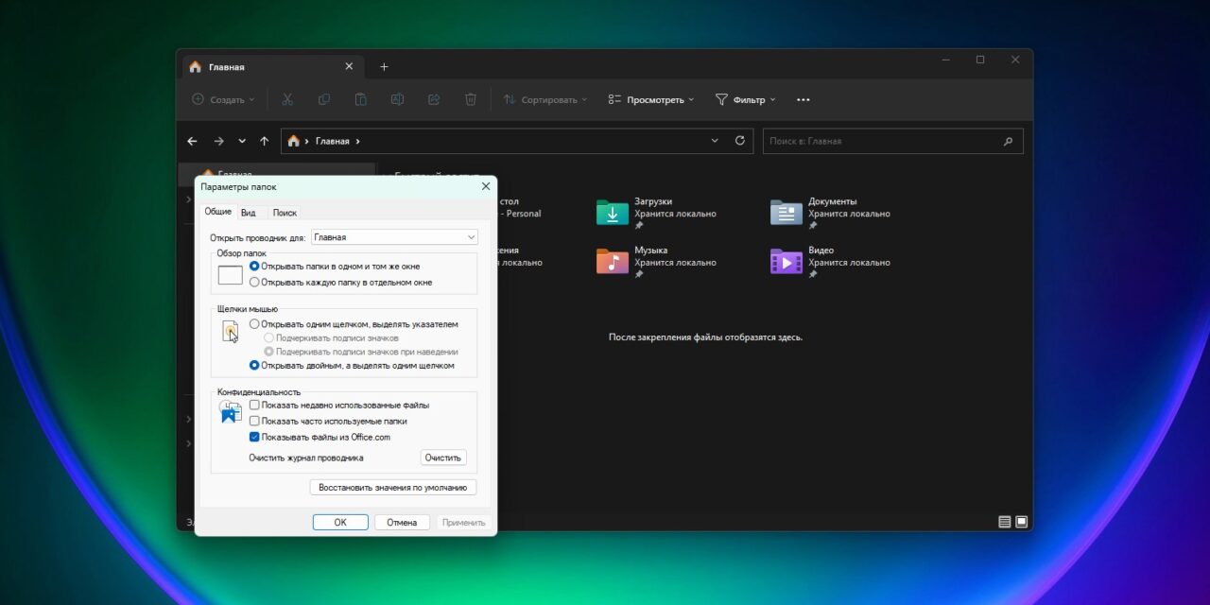The height and width of the screenshot is (605, 1210).
Task: Click the Cut icon in toolbar
Action: click(287, 99)
